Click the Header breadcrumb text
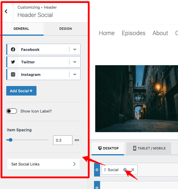Viewport: 178px width, 189px height. tap(50, 7)
